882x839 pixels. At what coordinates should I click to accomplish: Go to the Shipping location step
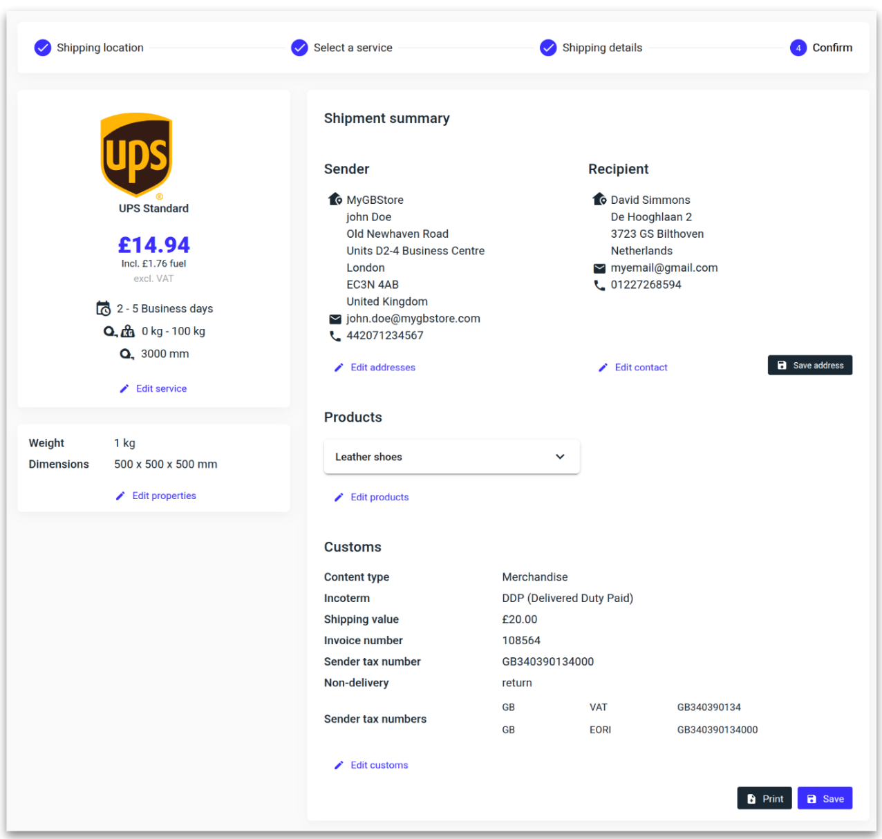[x=90, y=48]
